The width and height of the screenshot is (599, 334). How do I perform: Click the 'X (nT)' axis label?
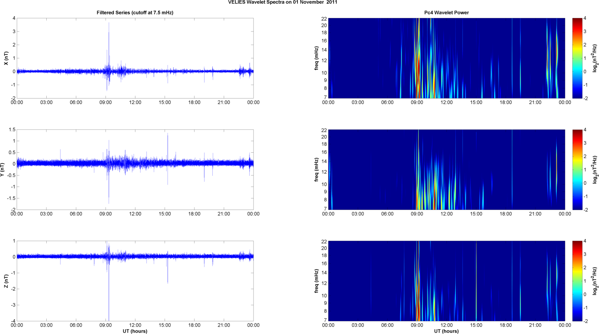[x=6, y=58]
